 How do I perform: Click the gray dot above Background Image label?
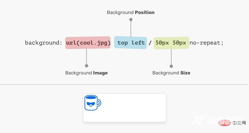coord(87,66)
